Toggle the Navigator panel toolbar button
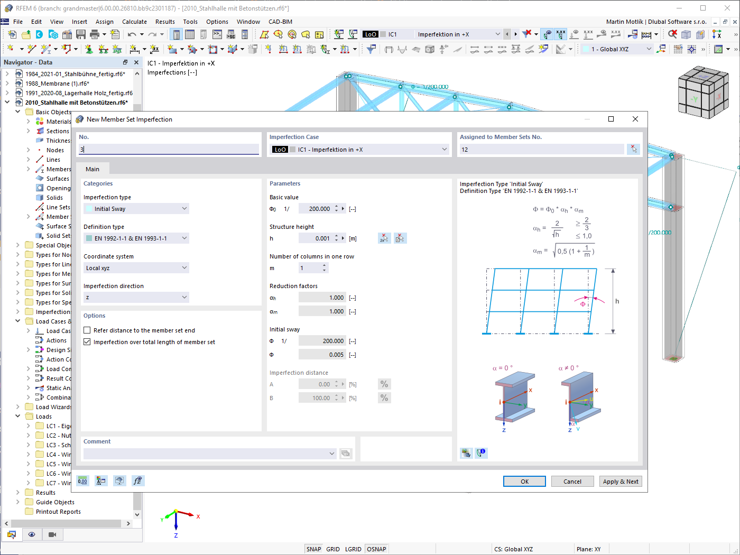 pyautogui.click(x=176, y=34)
